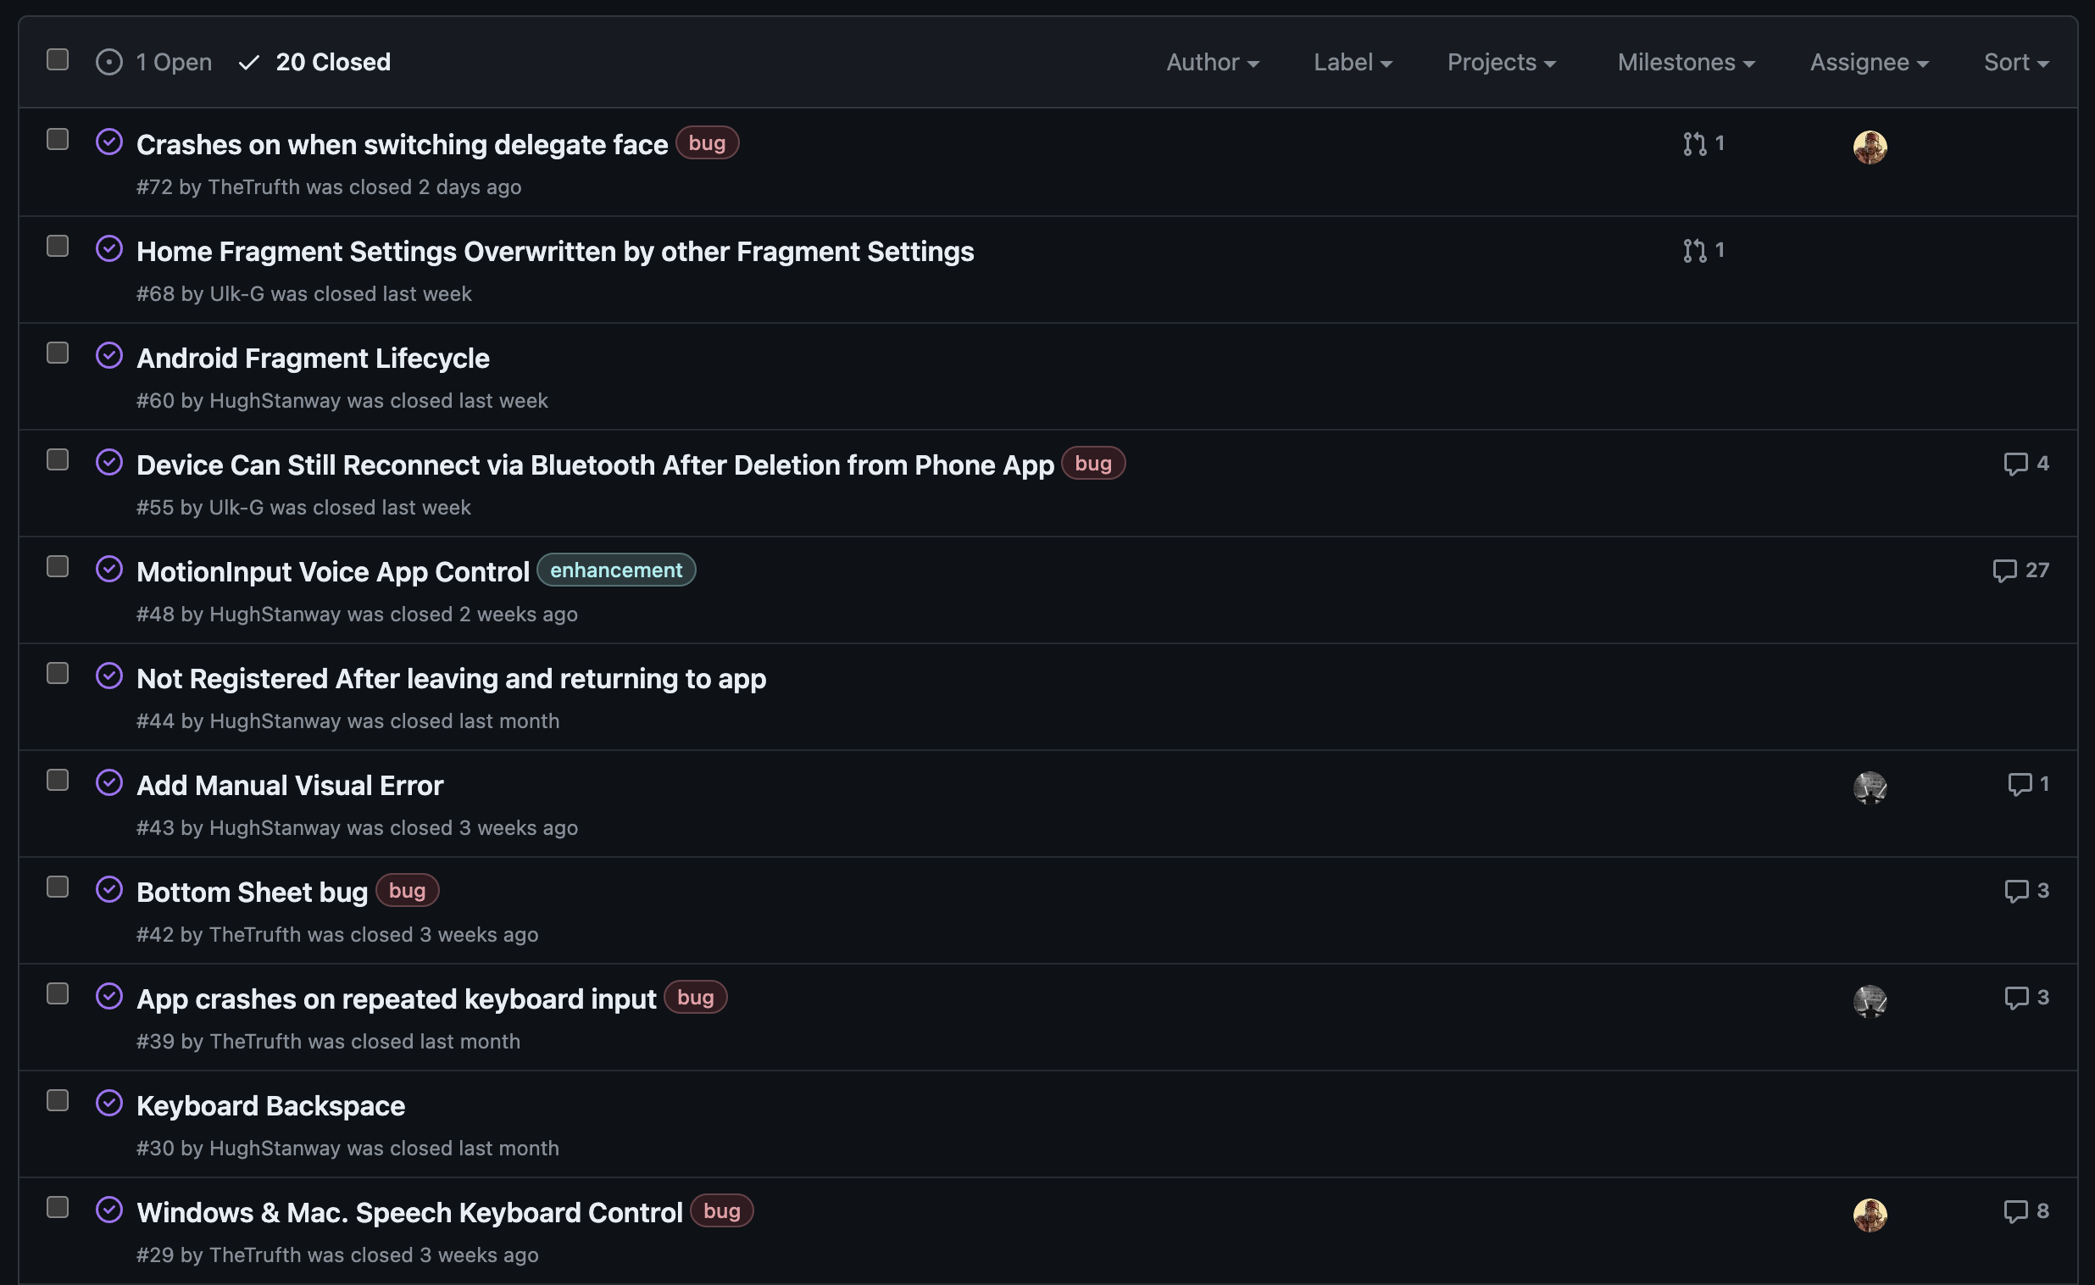Open the Author filter dropdown
The image size is (2095, 1285).
pyautogui.click(x=1212, y=62)
